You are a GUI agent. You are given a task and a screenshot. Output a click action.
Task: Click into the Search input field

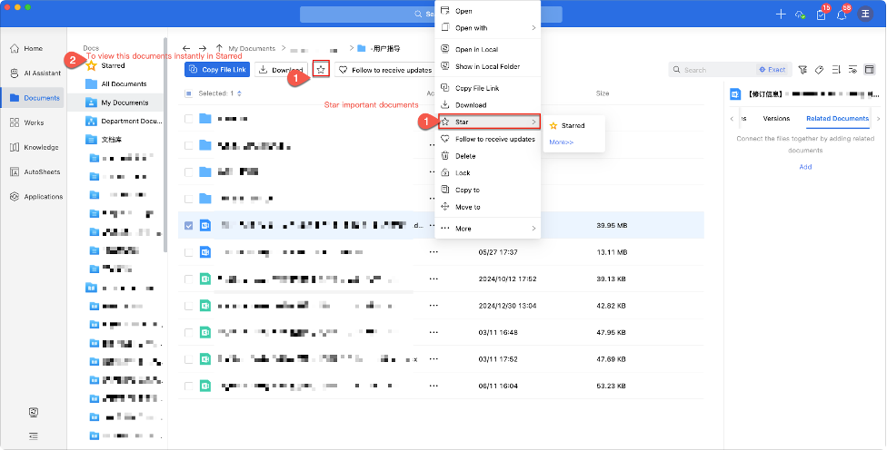[x=718, y=70]
